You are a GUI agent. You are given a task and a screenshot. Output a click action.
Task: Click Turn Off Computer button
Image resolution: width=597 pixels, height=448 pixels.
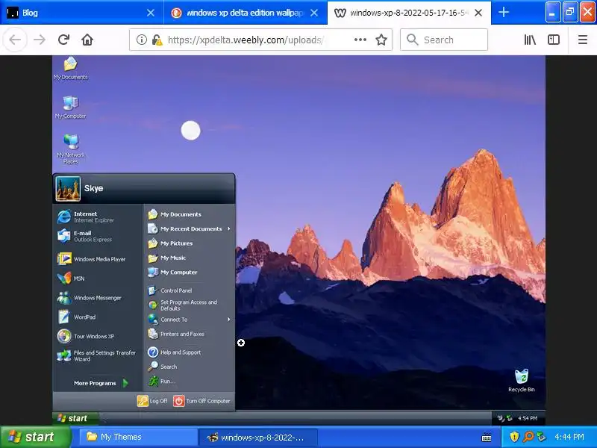pyautogui.click(x=201, y=401)
